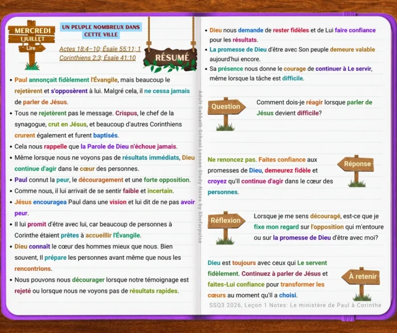
Task: Click the vertical Shofarpulse watermark text
Action: [x=200, y=167]
